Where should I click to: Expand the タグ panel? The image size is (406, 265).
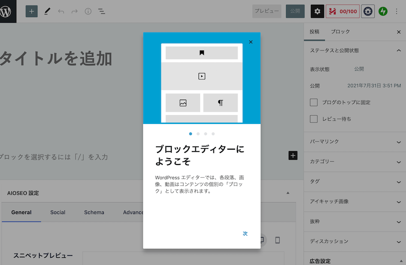pos(355,182)
